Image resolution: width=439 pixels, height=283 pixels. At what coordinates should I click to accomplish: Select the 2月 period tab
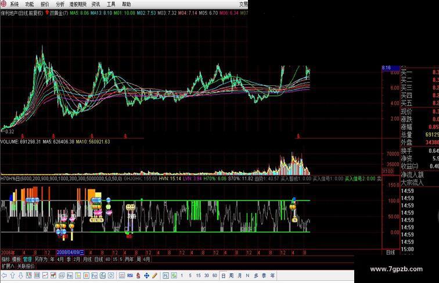(77, 259)
